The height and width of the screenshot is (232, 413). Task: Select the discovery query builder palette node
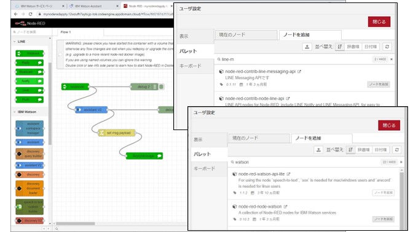click(29, 153)
